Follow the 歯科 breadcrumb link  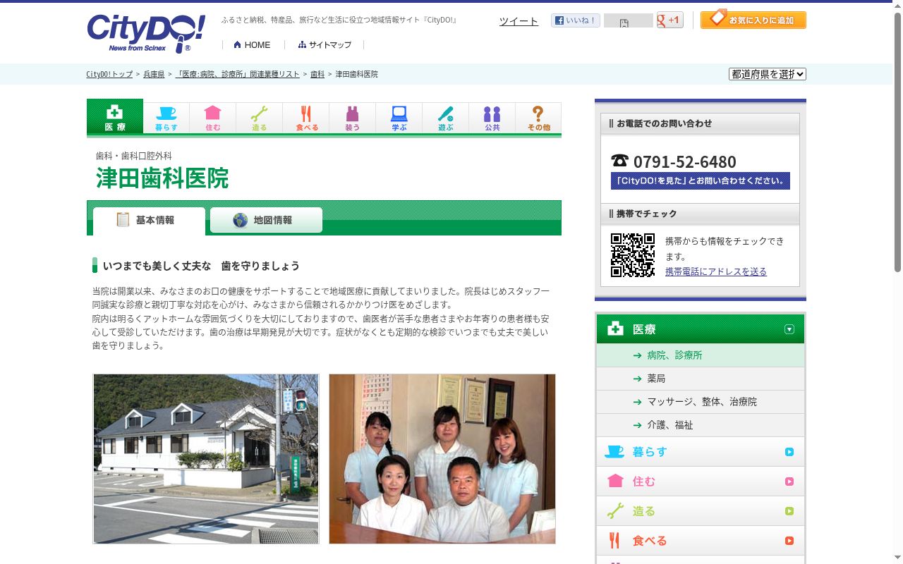pyautogui.click(x=317, y=74)
